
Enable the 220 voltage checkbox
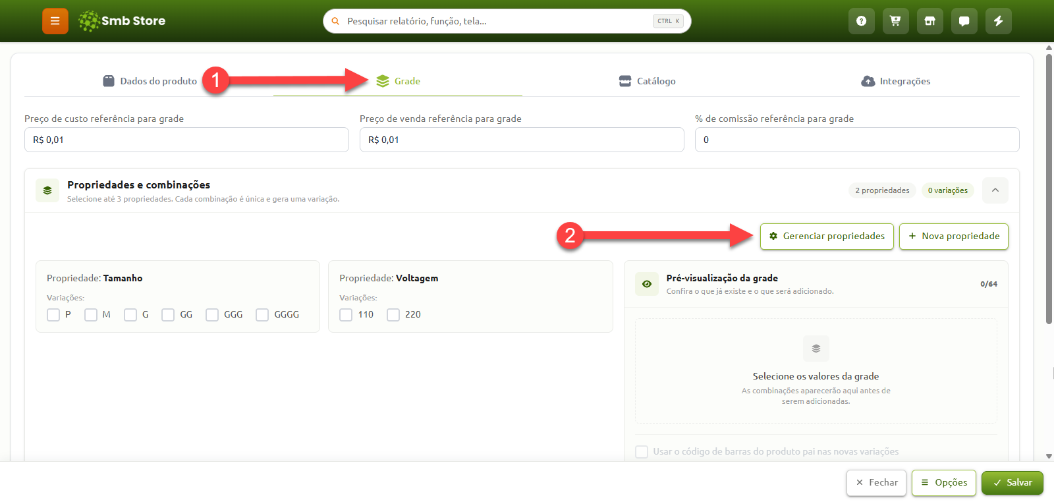[393, 315]
